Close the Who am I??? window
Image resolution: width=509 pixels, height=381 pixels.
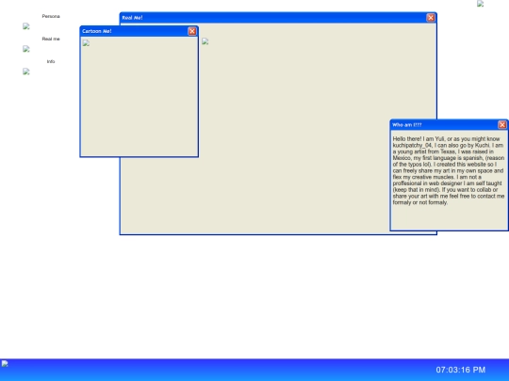(x=502, y=125)
